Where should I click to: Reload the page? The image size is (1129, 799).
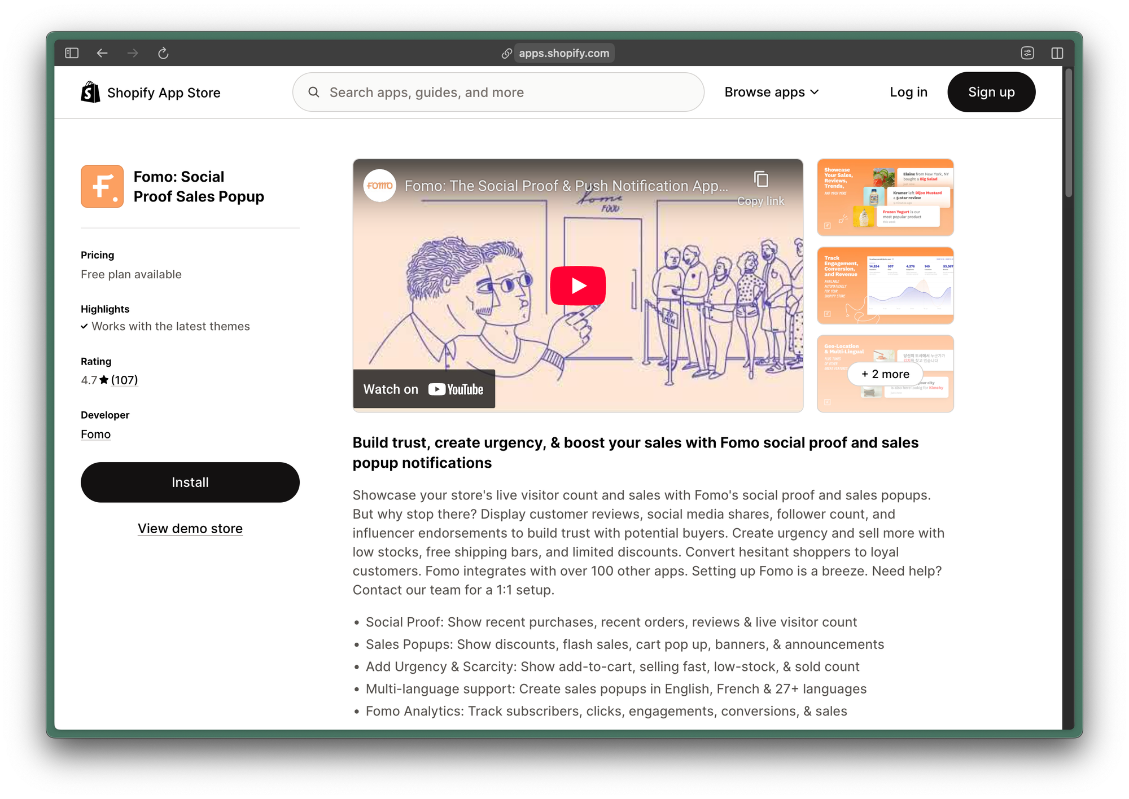[x=163, y=53]
